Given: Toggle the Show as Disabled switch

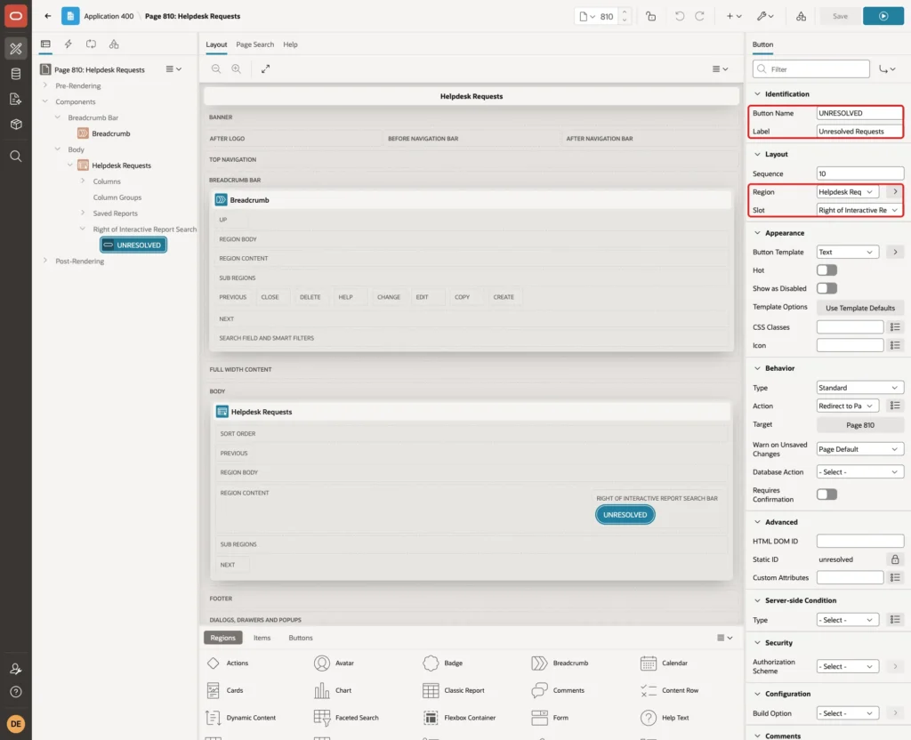Looking at the screenshot, I should [826, 288].
